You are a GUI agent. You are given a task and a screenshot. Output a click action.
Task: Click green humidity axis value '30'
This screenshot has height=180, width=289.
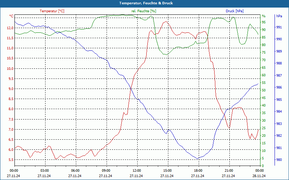click(264, 121)
